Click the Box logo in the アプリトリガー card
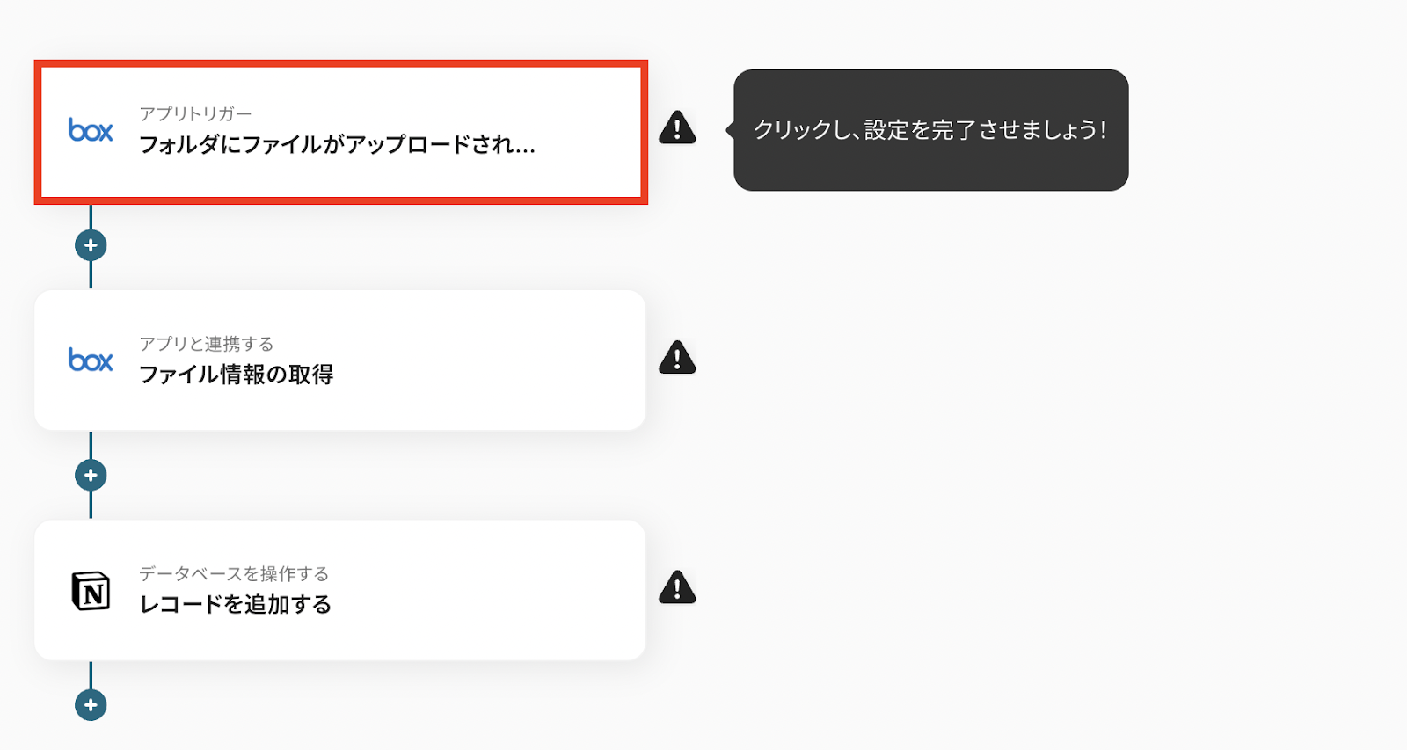The height and width of the screenshot is (750, 1407). tap(91, 130)
